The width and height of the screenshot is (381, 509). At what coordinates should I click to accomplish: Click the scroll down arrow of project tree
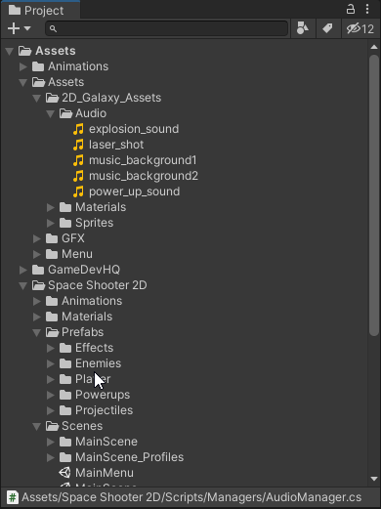tap(374, 479)
